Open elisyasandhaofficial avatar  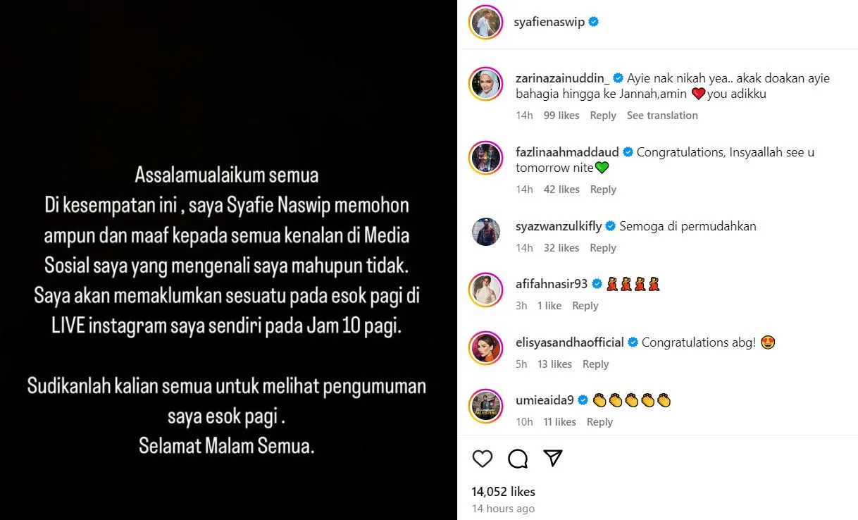click(x=485, y=348)
